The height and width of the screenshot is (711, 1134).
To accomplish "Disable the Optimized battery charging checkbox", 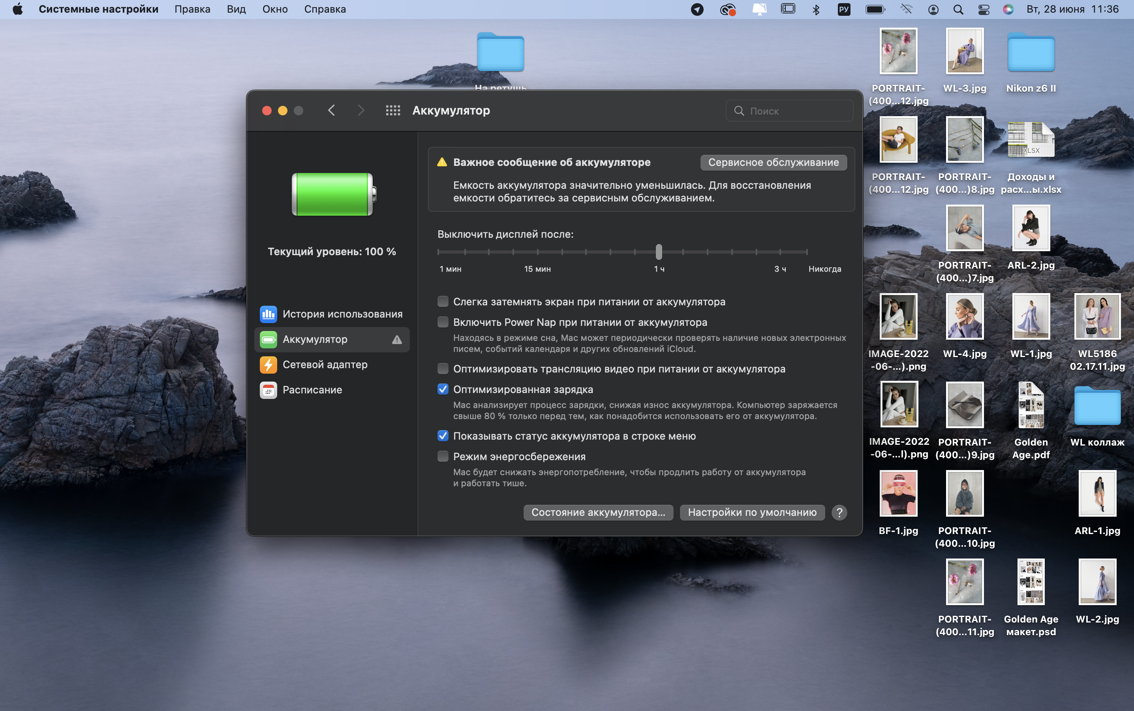I will (443, 389).
